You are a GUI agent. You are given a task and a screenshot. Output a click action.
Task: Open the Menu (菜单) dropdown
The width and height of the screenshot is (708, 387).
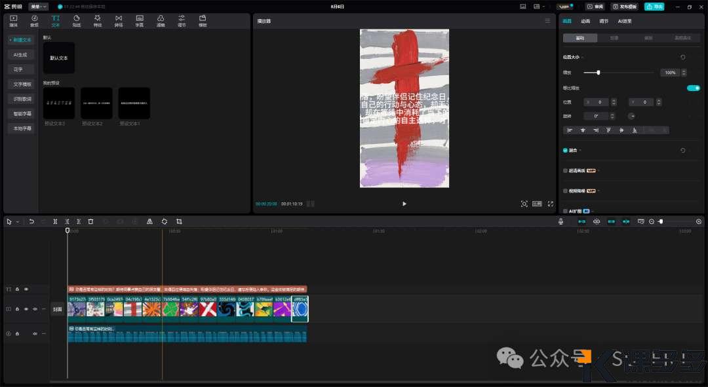point(39,7)
